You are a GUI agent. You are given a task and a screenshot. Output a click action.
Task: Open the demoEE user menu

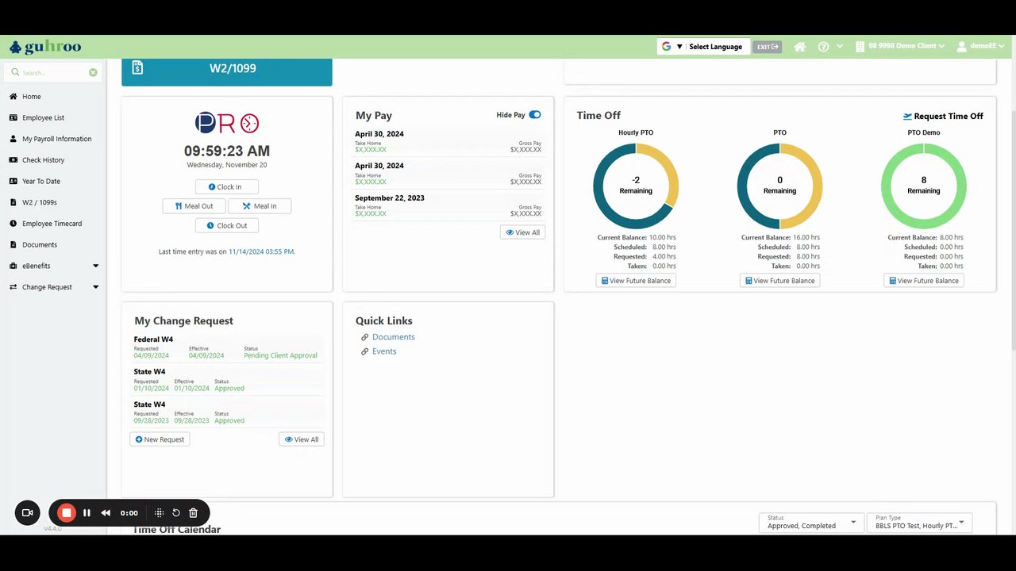point(981,47)
